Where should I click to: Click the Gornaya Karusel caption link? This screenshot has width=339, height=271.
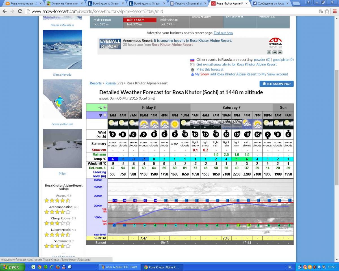point(62,124)
